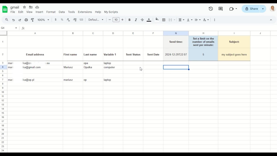Image resolution: width=277 pixels, height=156 pixels.
Task: Check the cloud save status icon
Action: tap(37, 7)
